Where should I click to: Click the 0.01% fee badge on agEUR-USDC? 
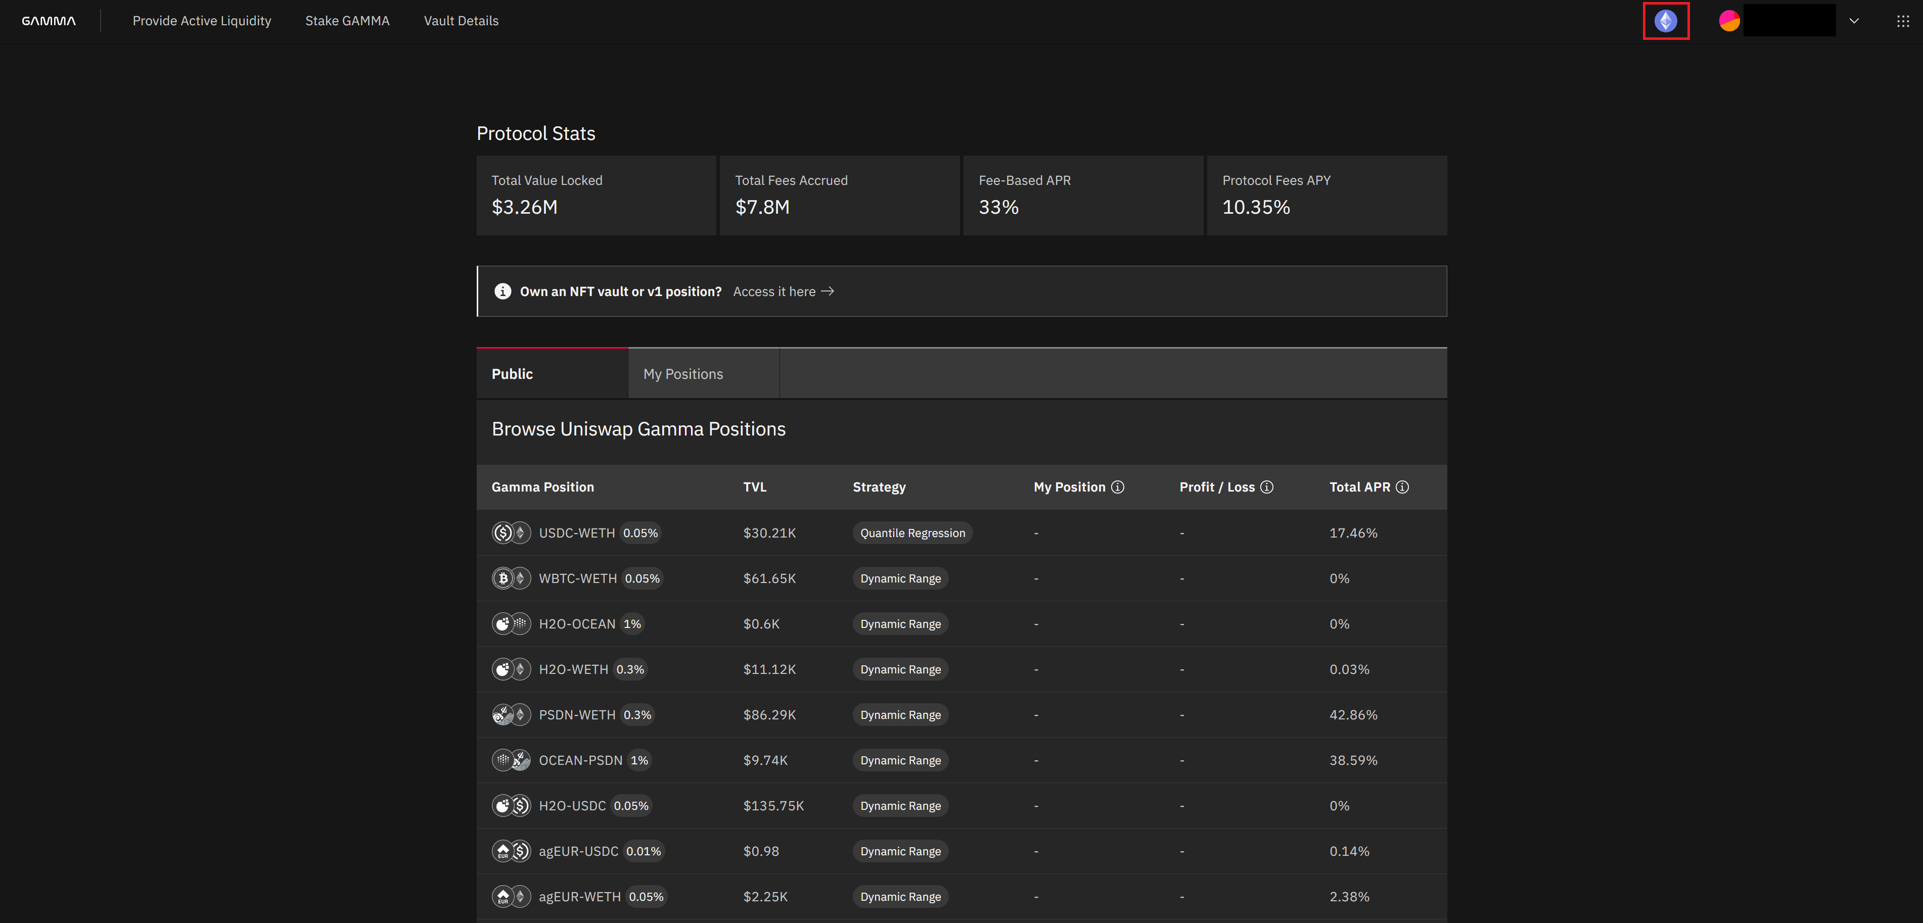point(644,851)
